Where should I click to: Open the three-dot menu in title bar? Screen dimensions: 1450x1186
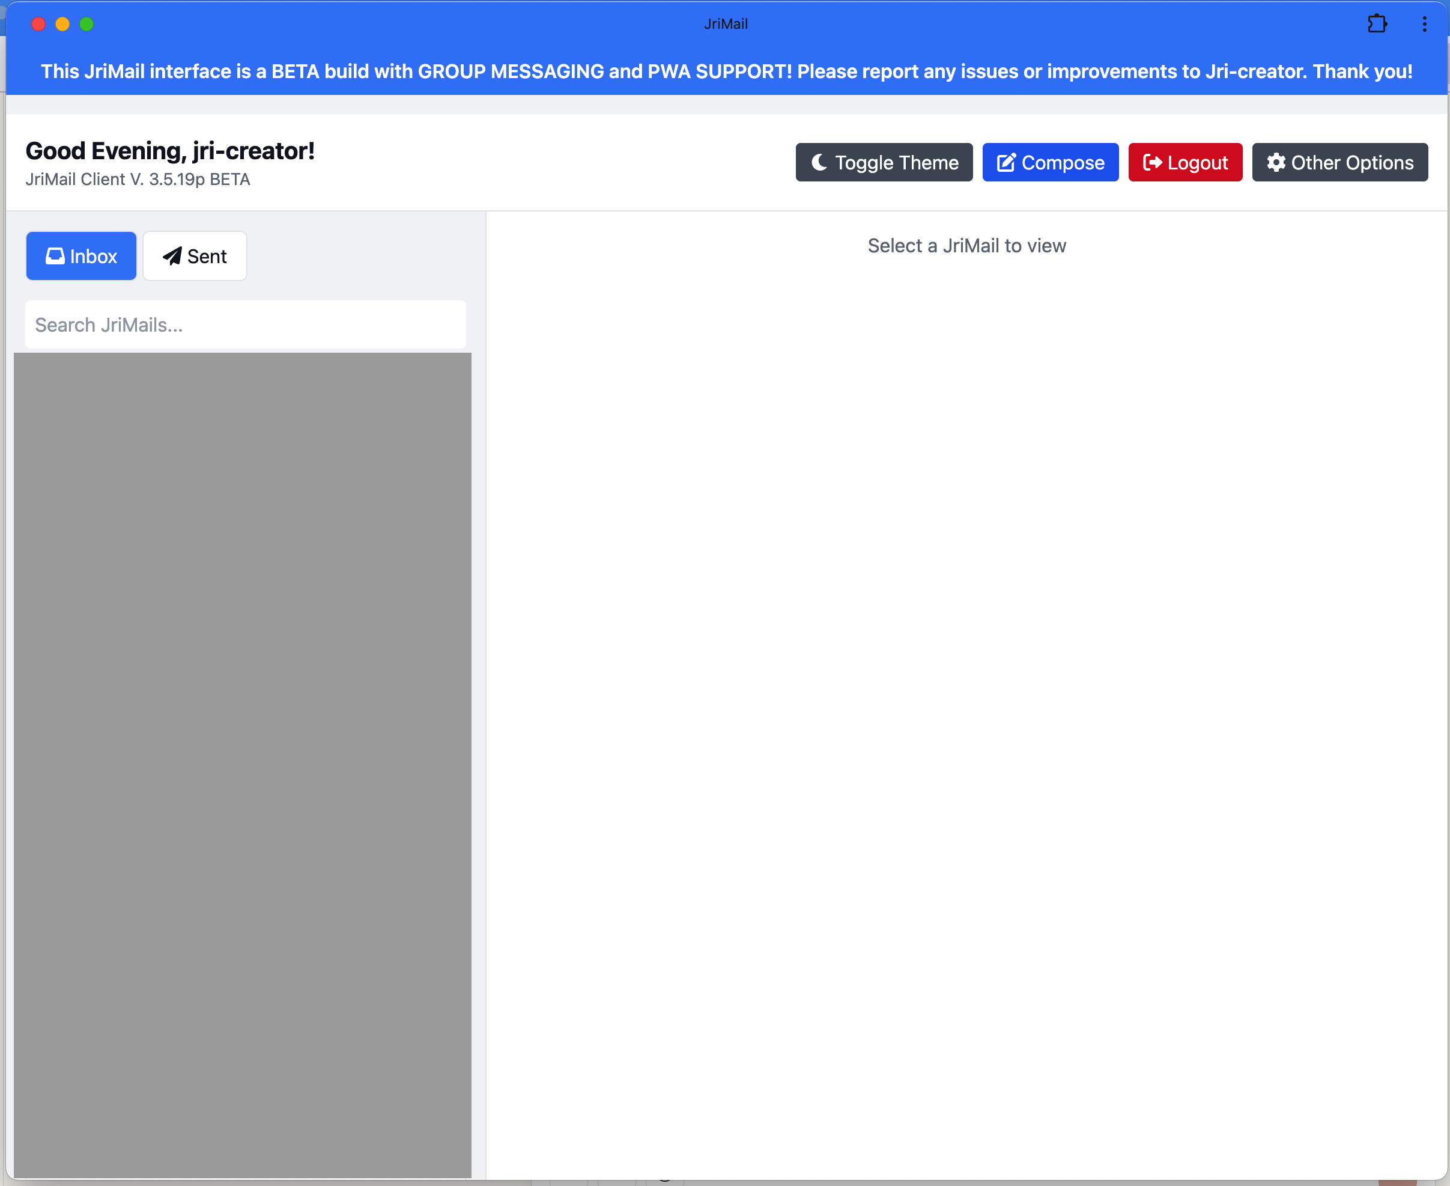tap(1424, 24)
